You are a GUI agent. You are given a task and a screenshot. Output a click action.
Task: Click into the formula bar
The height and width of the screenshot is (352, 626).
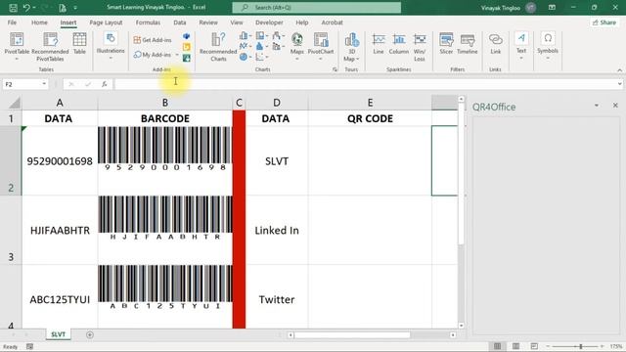coord(365,84)
